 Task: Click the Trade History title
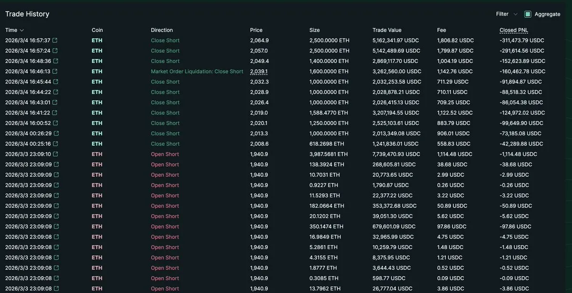(27, 14)
